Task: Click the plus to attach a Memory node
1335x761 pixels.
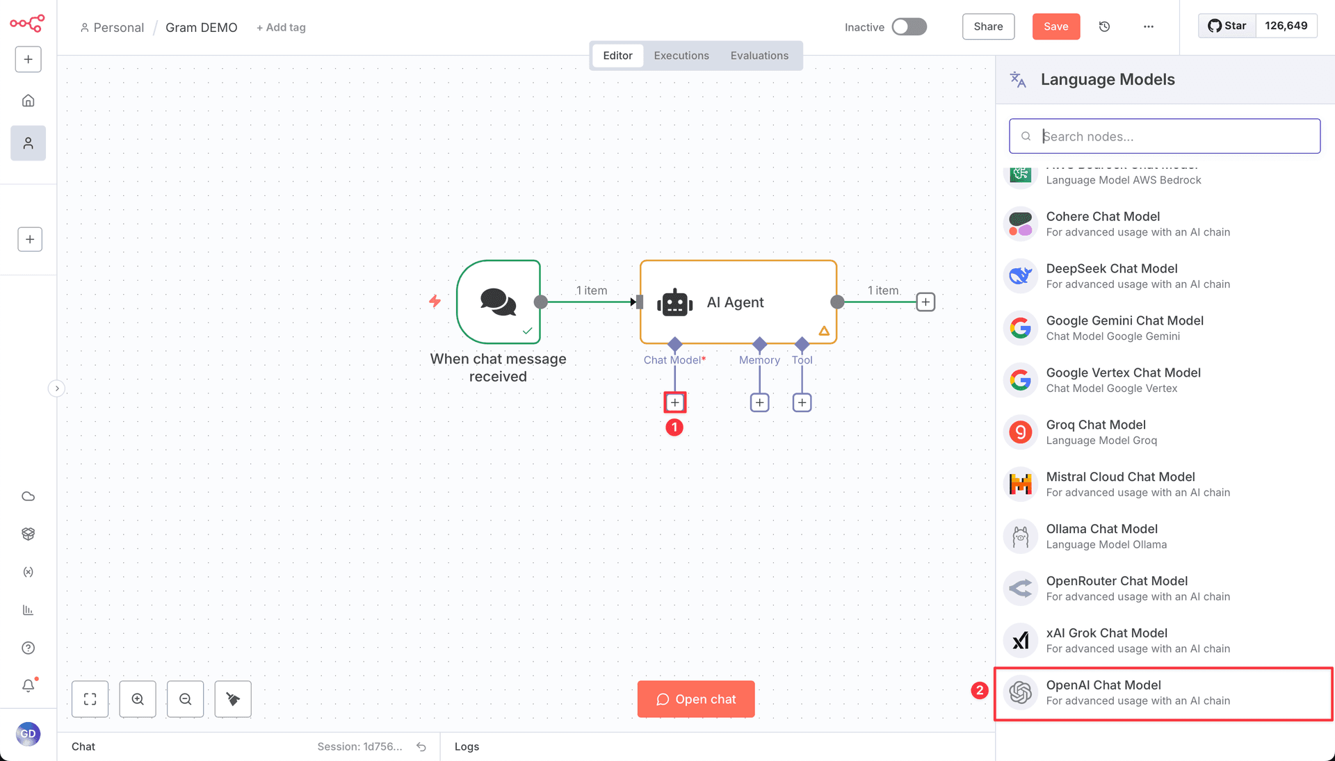Action: [759, 402]
